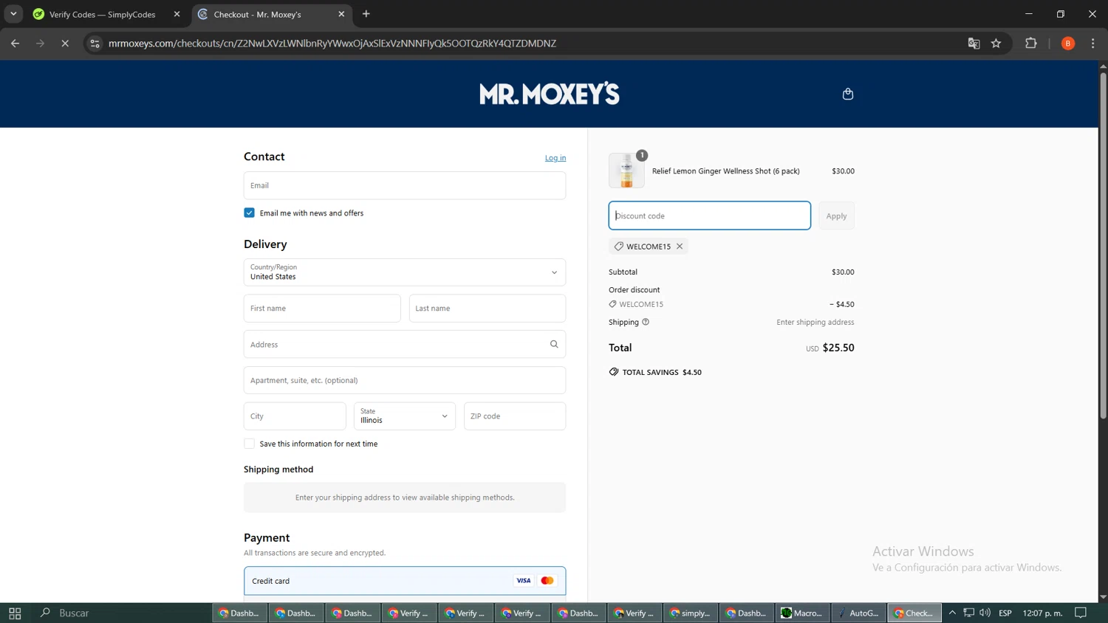This screenshot has width=1108, height=623.
Task: Click the taskbar volume icon
Action: coord(985,613)
